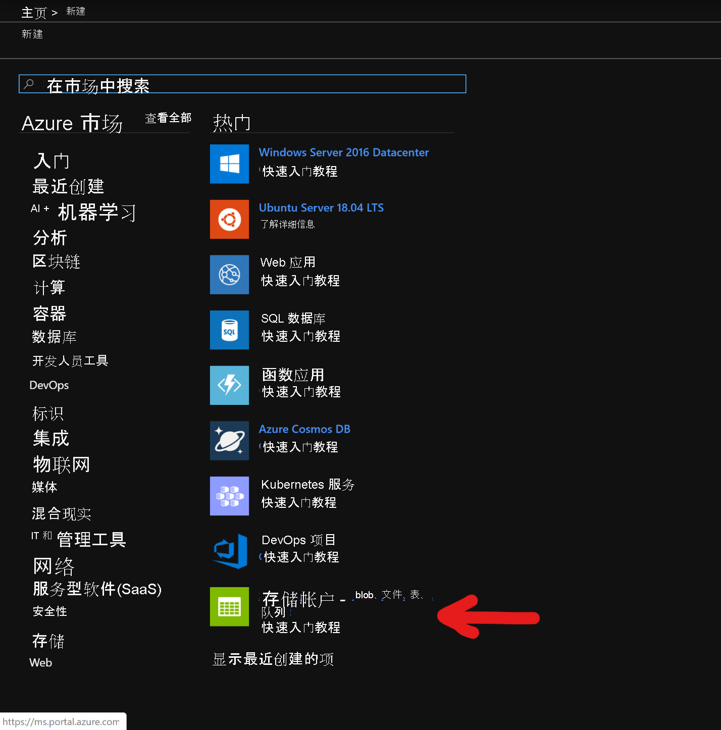Select the 混合现实 category
The height and width of the screenshot is (730, 721).
62,513
